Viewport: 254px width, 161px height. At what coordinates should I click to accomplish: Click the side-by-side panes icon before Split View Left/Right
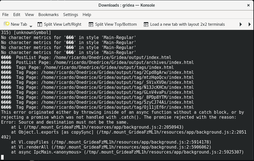pyautogui.click(x=40, y=24)
